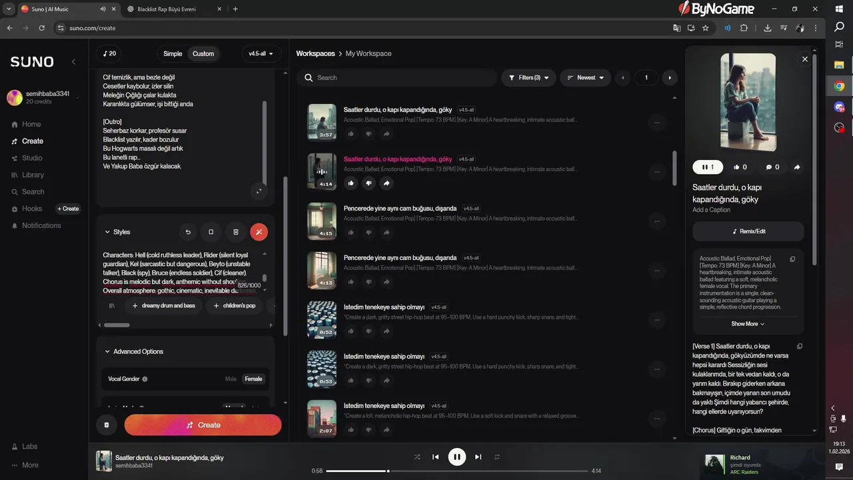Click the play count pill in details panel
The height and width of the screenshot is (480, 853).
coord(708,167)
